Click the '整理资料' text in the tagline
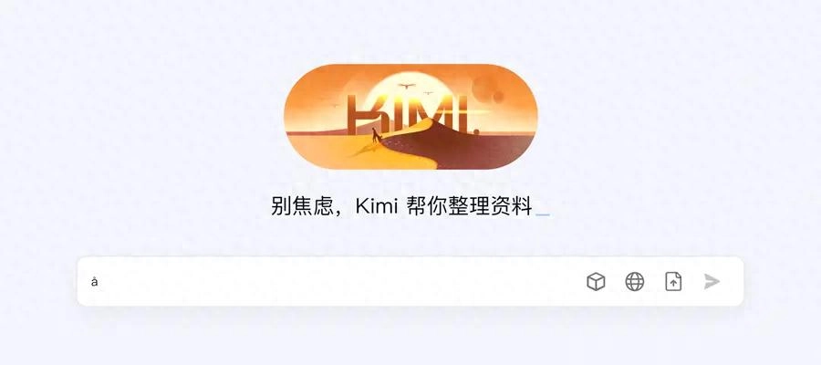This screenshot has width=821, height=365. pos(490,206)
